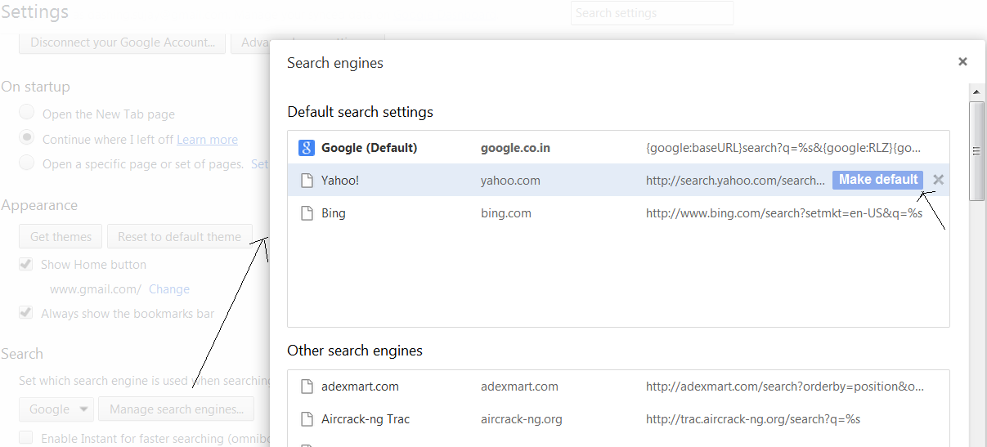Click the scrollbar up arrow

pos(977,91)
